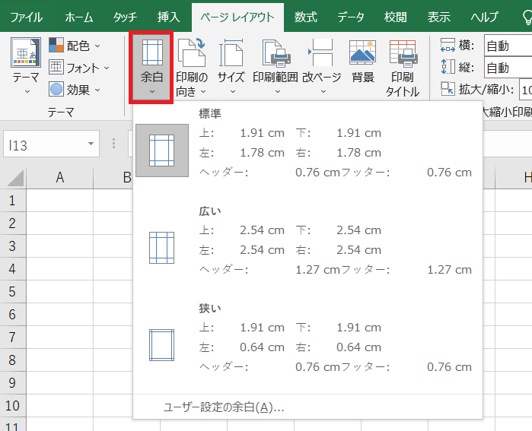Open the 効果 effects dropdown

tap(78, 89)
